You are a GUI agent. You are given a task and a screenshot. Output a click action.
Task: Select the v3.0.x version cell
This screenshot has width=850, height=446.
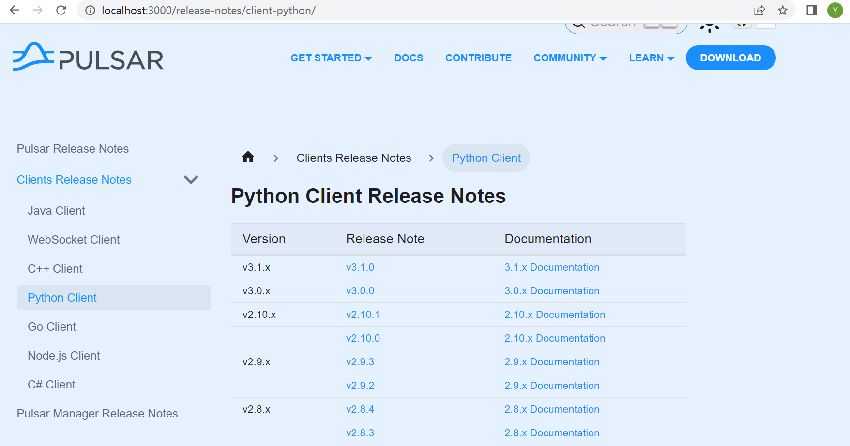point(257,291)
